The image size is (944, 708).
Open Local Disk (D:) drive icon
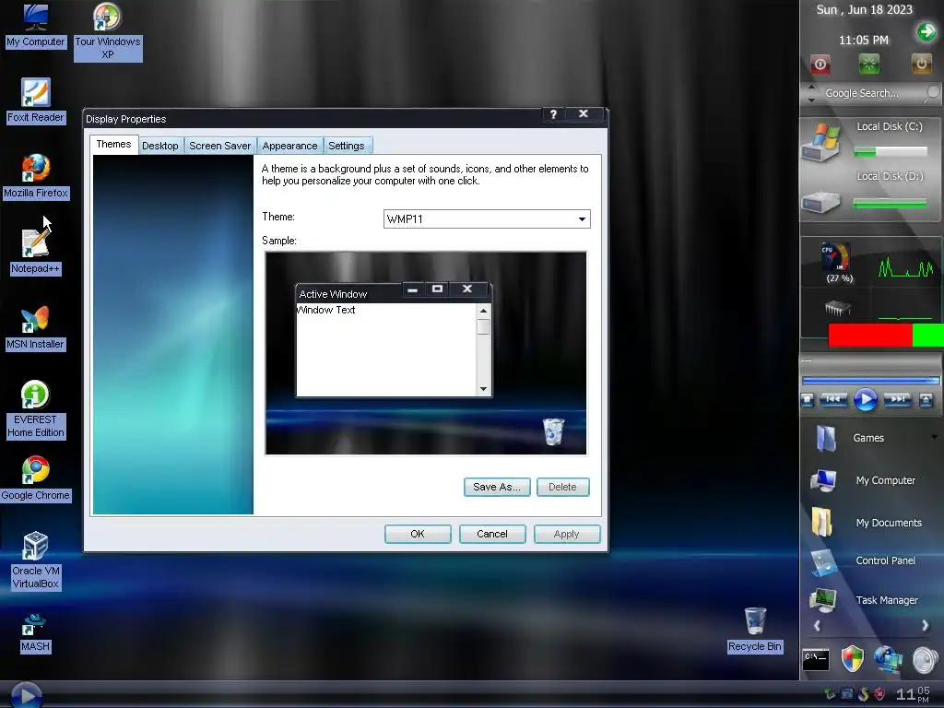[x=820, y=202]
